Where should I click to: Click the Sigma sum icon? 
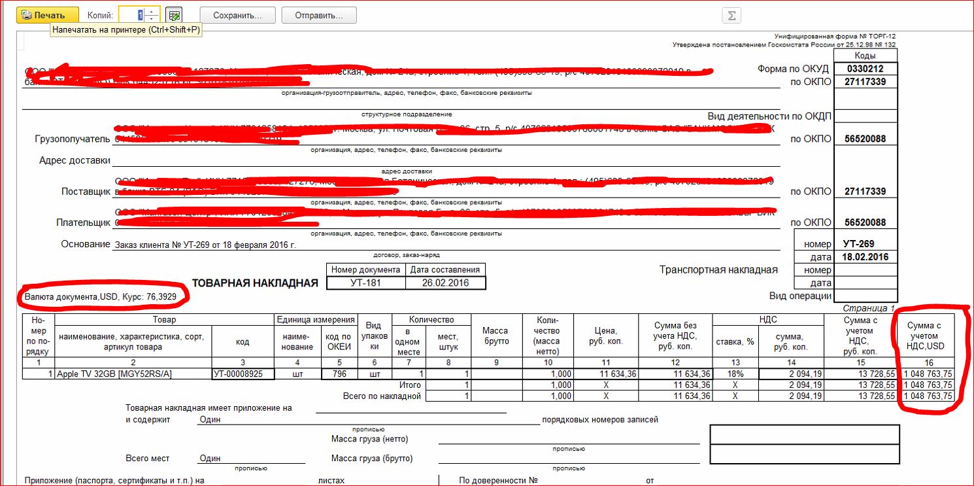(x=731, y=16)
